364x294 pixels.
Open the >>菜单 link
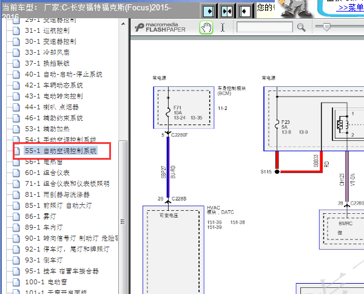tap(351, 8)
